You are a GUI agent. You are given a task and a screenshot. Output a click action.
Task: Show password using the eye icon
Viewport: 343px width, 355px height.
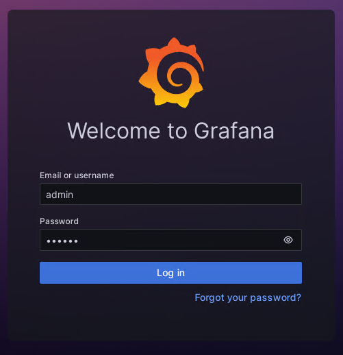click(288, 240)
